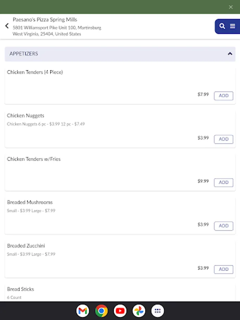Viewport: 240px width, 320px height.
Task: Add Breaded Zucchini to order
Action: click(223, 269)
